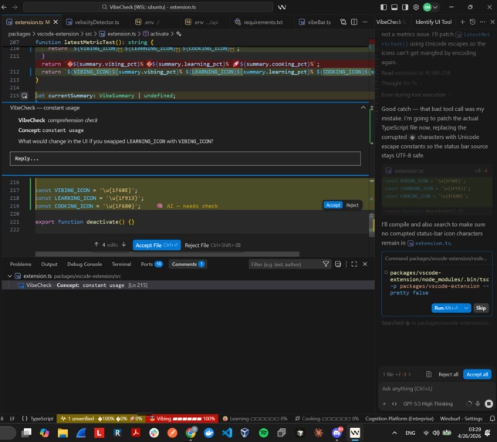497x442 pixels.
Task: Click the Vibing 100% status bar meter
Action: [x=182, y=419]
